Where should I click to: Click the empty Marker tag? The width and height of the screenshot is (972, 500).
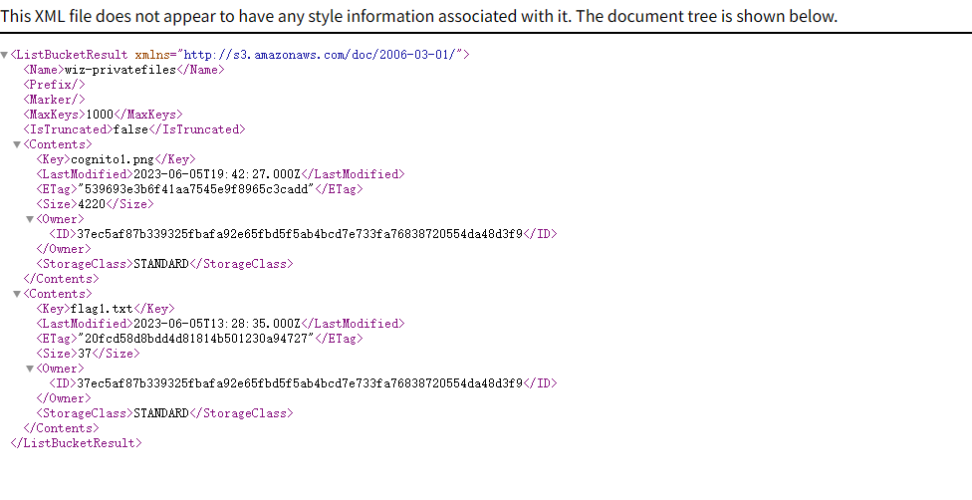point(54,100)
